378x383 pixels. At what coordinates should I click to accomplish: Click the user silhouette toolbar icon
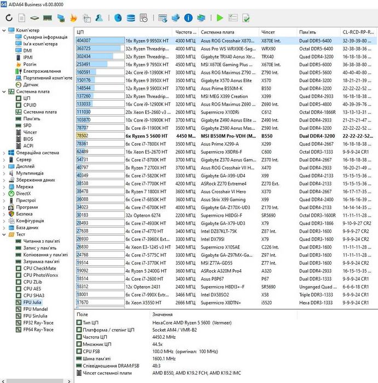pos(99,18)
